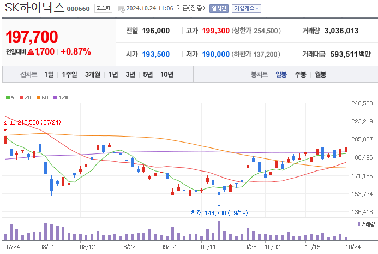Click the orange 60-day moving average swatch
Viewport: 378px width, 254px height.
pos(39,98)
